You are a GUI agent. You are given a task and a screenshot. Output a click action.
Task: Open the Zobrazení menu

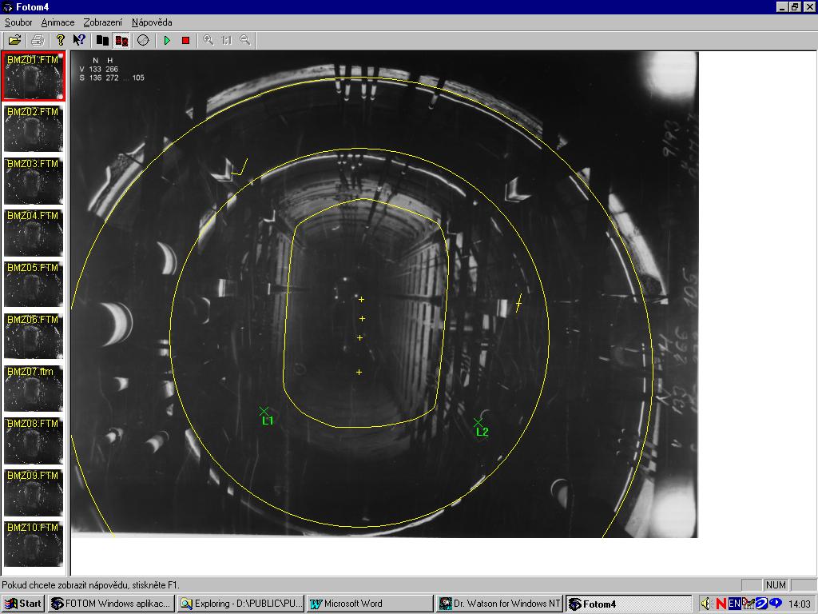pos(103,22)
